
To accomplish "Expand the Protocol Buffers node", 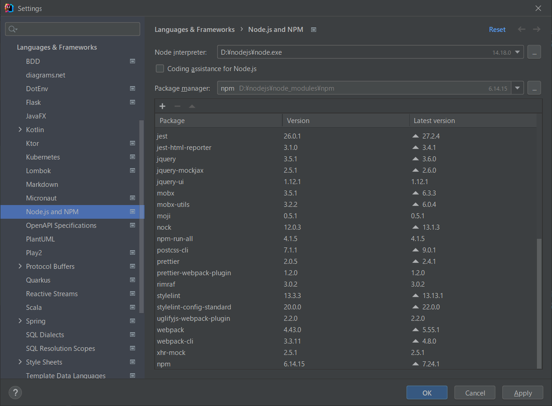I will pyautogui.click(x=20, y=266).
